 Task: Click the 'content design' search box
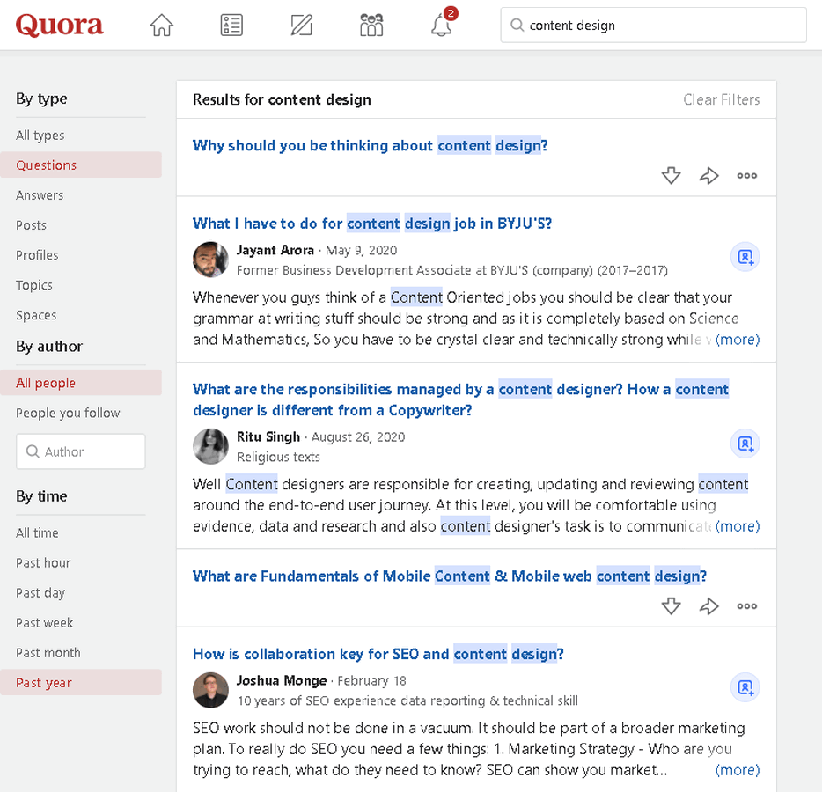[653, 25]
